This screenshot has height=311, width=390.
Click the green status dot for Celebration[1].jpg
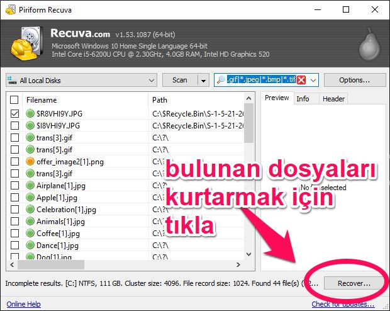[30, 210]
